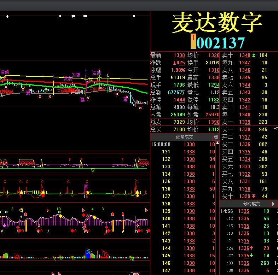Click the 卖十 1348 ask price
278x275 pixels.
(245, 55)
